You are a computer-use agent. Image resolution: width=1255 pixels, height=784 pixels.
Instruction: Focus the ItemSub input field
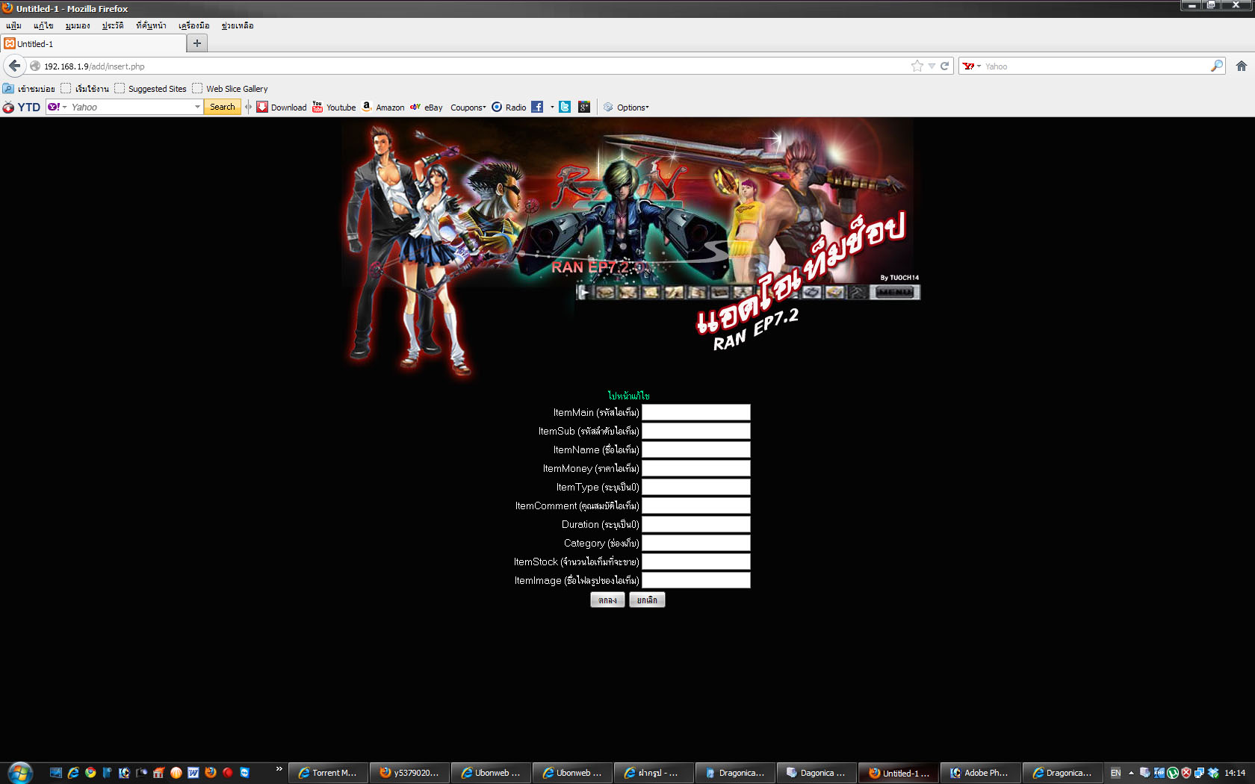pyautogui.click(x=696, y=431)
